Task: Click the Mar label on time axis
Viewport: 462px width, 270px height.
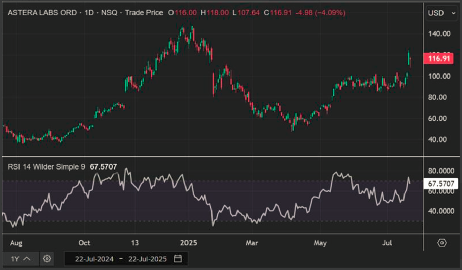Action: tap(252, 243)
